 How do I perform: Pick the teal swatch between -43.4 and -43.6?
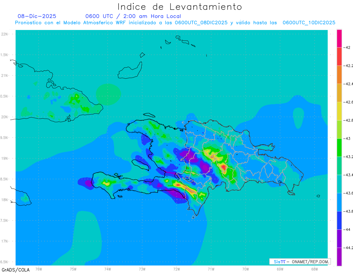tap(339, 184)
